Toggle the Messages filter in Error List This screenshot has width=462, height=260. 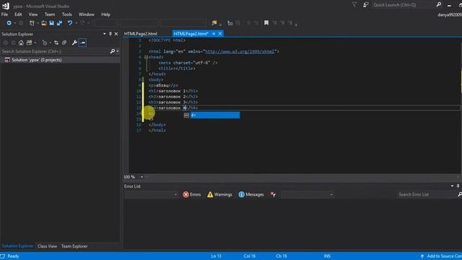click(251, 194)
